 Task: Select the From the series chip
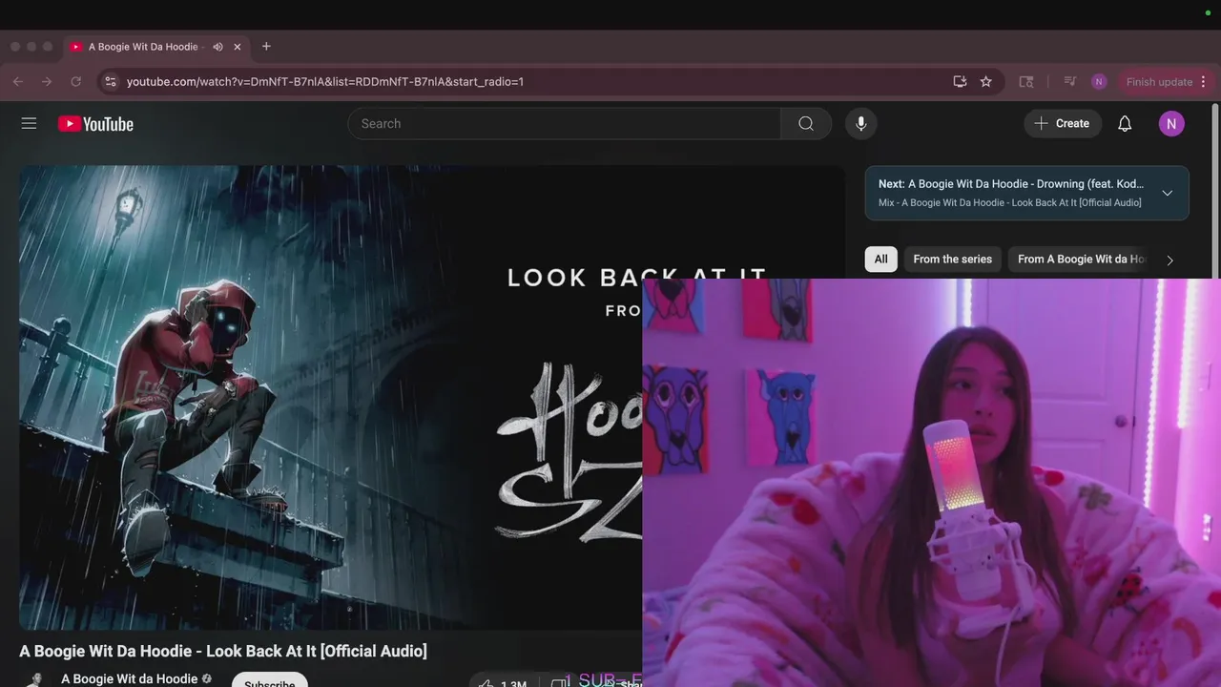click(952, 260)
